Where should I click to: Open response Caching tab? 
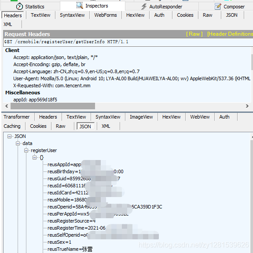tap(12, 126)
